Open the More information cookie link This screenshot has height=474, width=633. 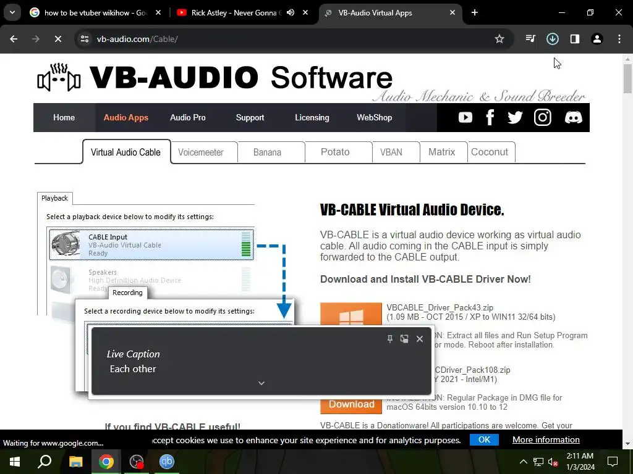[546, 439]
